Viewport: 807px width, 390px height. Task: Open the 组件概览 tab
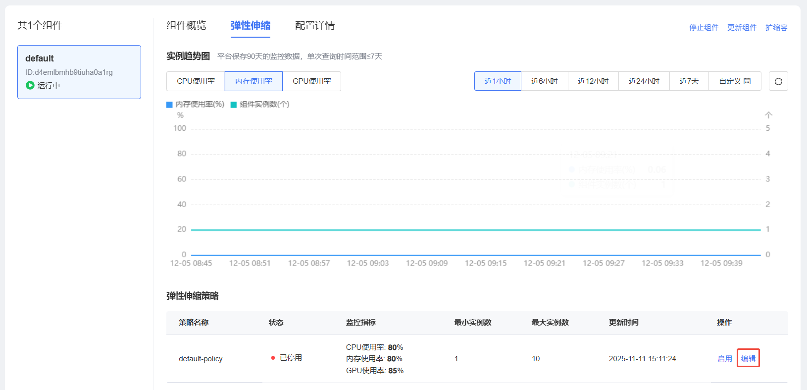(186, 26)
